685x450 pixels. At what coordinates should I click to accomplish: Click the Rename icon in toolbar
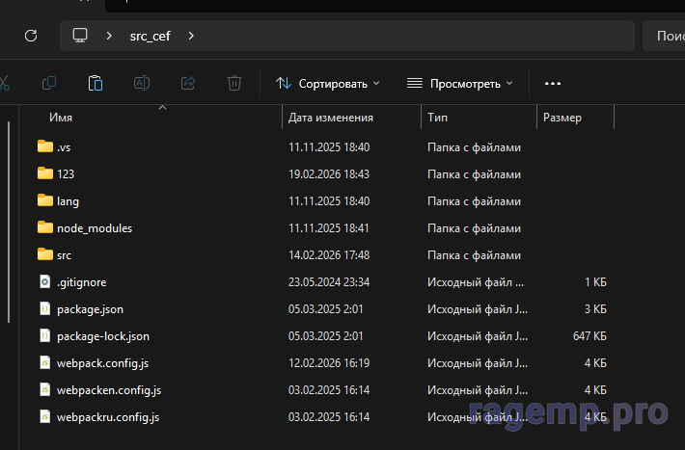coord(141,84)
